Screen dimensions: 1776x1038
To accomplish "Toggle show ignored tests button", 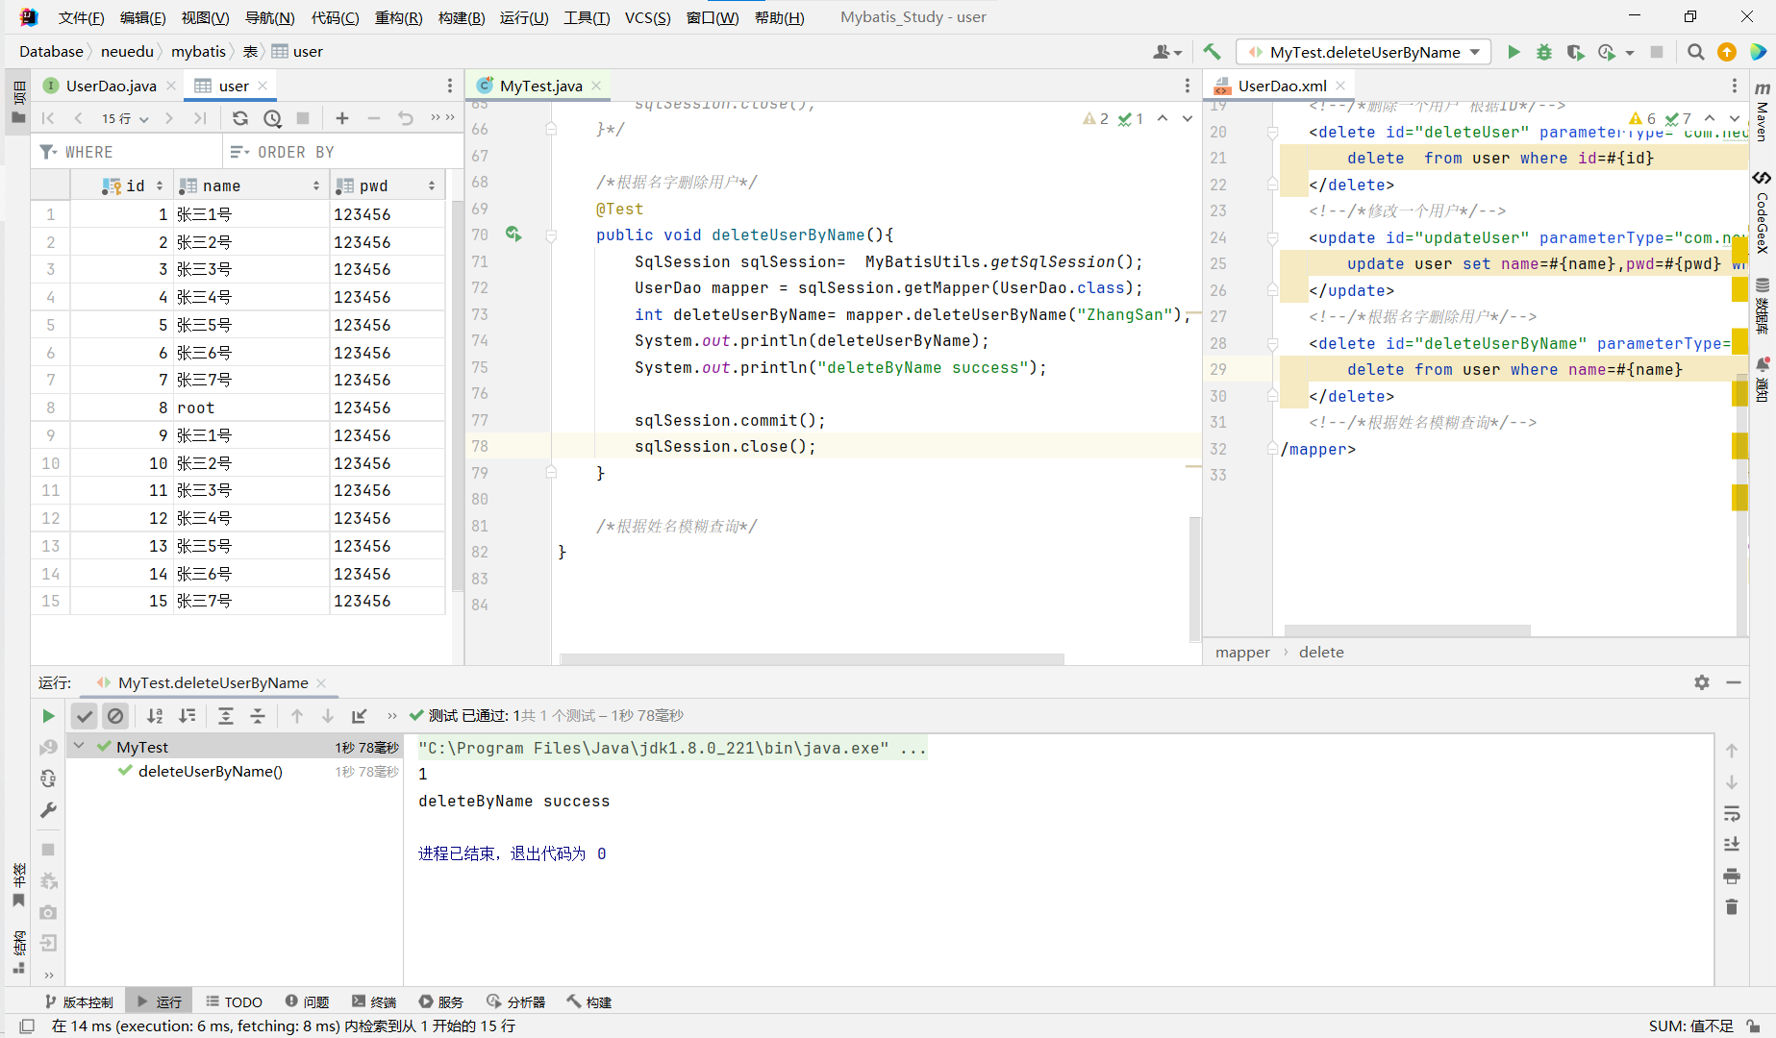I will tap(115, 716).
